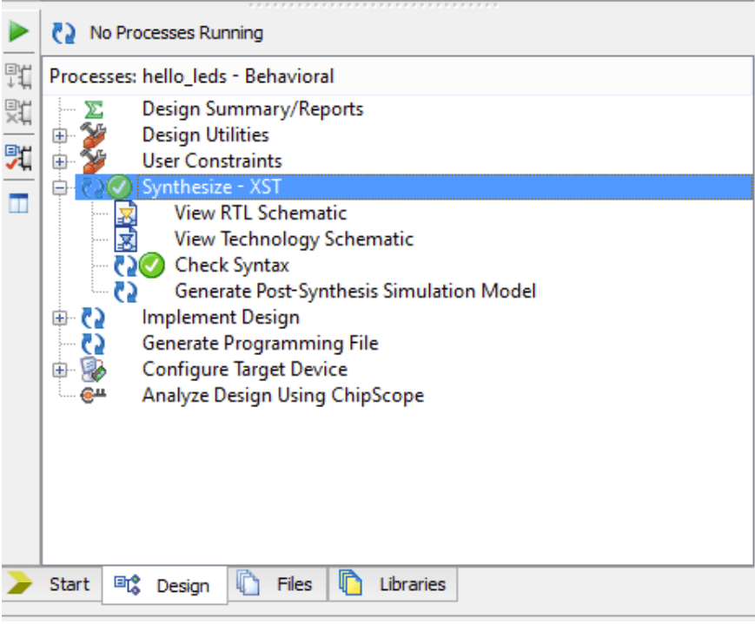Expand the Implement Design node
This screenshot has width=755, height=624.
pos(59,318)
